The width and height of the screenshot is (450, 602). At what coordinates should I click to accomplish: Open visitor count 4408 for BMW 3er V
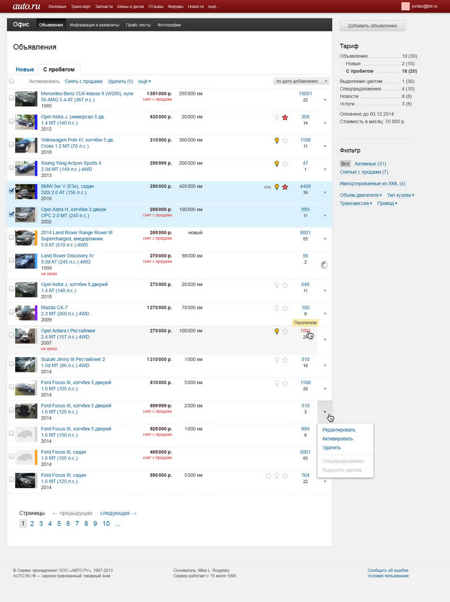click(305, 186)
